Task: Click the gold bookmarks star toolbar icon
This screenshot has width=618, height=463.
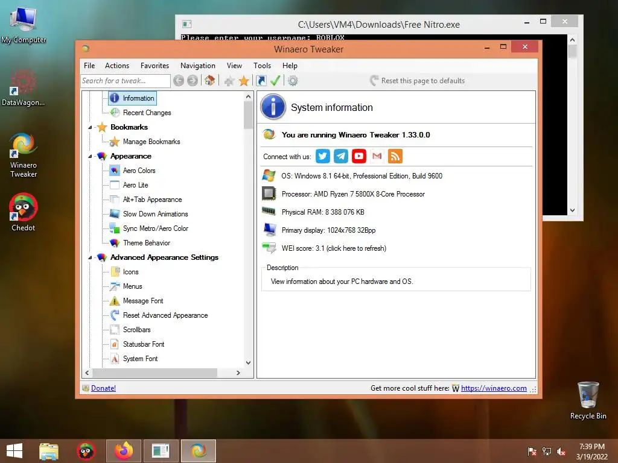Action: tap(244, 81)
